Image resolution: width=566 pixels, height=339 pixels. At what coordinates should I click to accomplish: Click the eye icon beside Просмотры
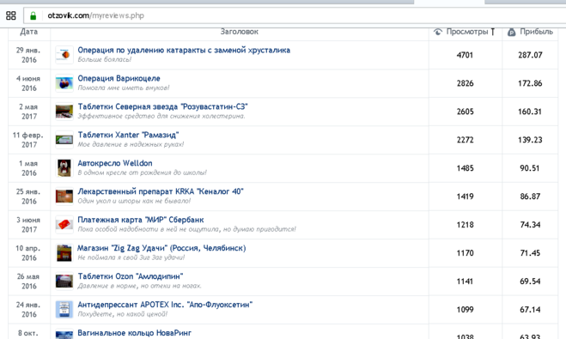tap(438, 32)
